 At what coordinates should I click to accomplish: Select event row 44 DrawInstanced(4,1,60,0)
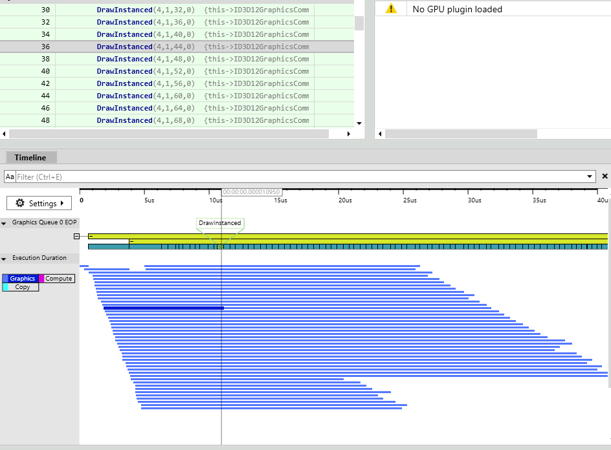coord(177,96)
